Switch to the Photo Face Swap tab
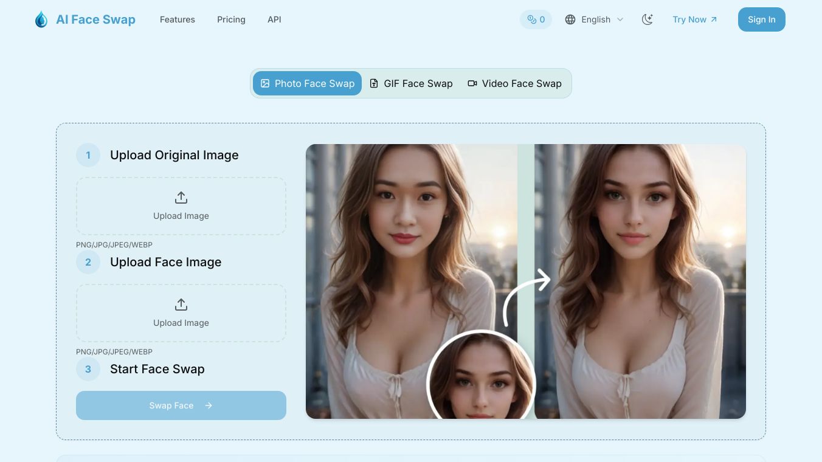This screenshot has height=462, width=822. [308, 83]
